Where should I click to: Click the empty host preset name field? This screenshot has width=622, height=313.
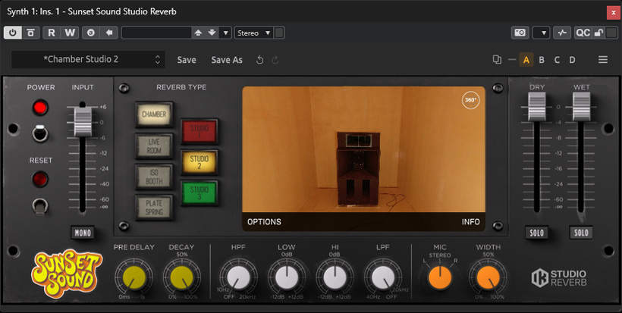click(x=156, y=33)
